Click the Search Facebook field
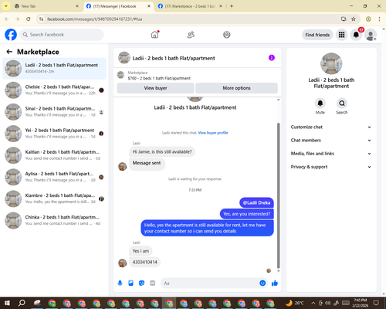This screenshot has height=309, width=386. (x=62, y=35)
